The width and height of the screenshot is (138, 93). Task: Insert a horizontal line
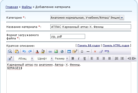click(x=88, y=52)
